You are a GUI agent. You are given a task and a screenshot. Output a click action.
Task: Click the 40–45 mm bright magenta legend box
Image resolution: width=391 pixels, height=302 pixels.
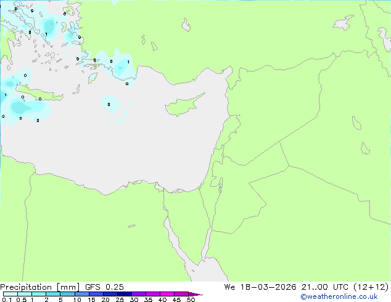coord(167,294)
